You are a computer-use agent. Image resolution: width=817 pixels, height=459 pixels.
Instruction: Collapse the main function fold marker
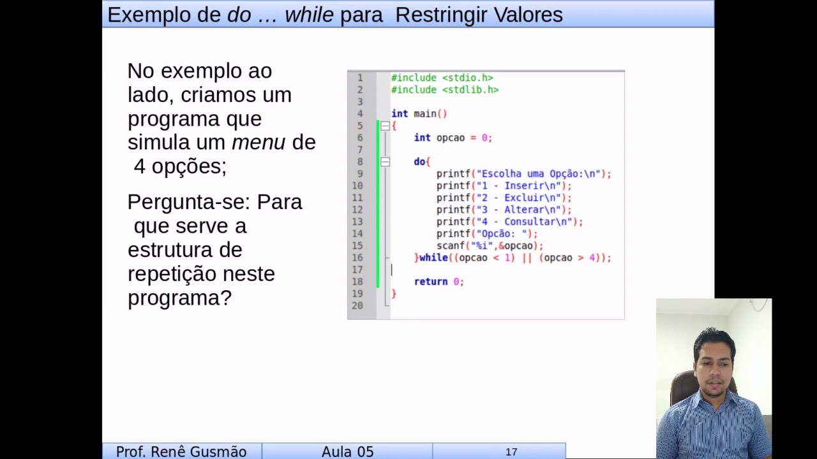[x=385, y=126]
